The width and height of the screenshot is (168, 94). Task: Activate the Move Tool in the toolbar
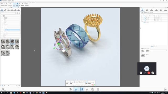(x=14, y=5)
